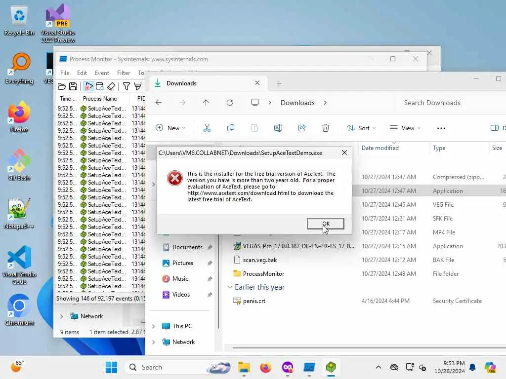Open File Explorer from the taskbar
Viewport: 506px width, 379px height.
coord(244,367)
